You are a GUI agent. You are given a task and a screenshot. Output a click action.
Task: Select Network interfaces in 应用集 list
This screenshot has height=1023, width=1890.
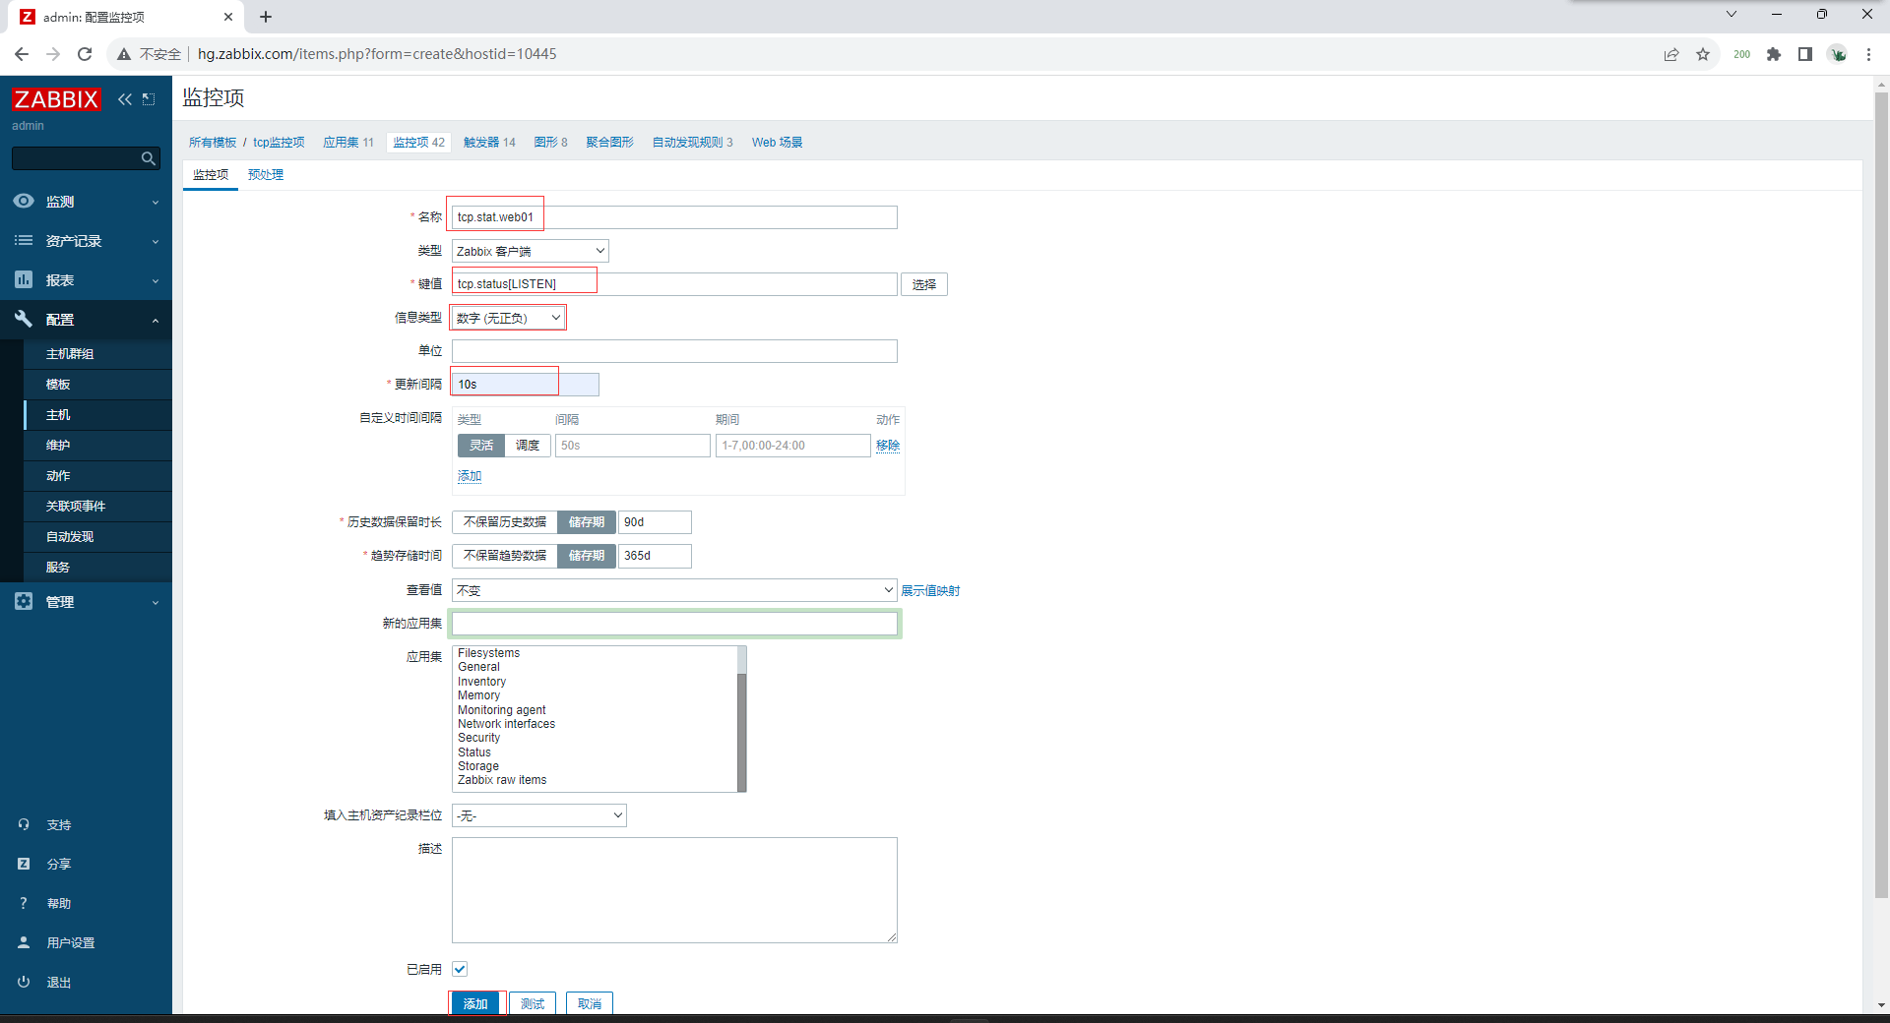506,724
